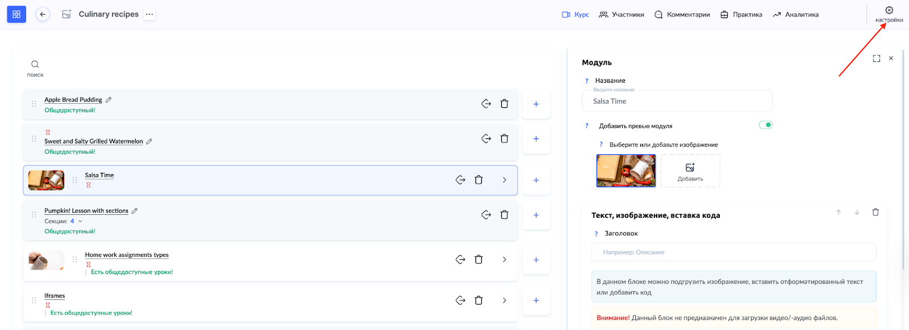This screenshot has height=330, width=909.
Task: Click move icon on Pumpkin! Lesson row
Action: (x=486, y=215)
